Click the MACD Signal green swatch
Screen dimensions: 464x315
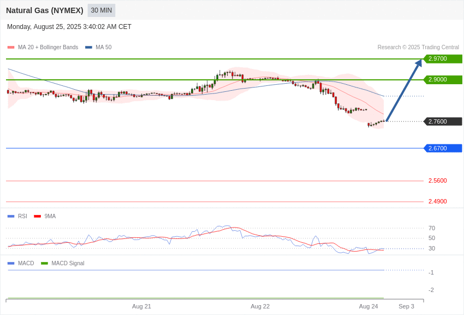click(x=44, y=263)
